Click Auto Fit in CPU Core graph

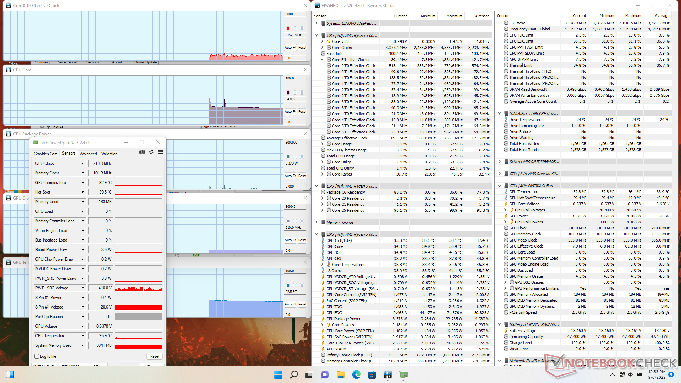pyautogui.click(x=290, y=112)
